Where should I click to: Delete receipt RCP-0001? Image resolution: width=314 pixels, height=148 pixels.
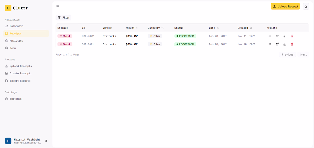point(292,44)
